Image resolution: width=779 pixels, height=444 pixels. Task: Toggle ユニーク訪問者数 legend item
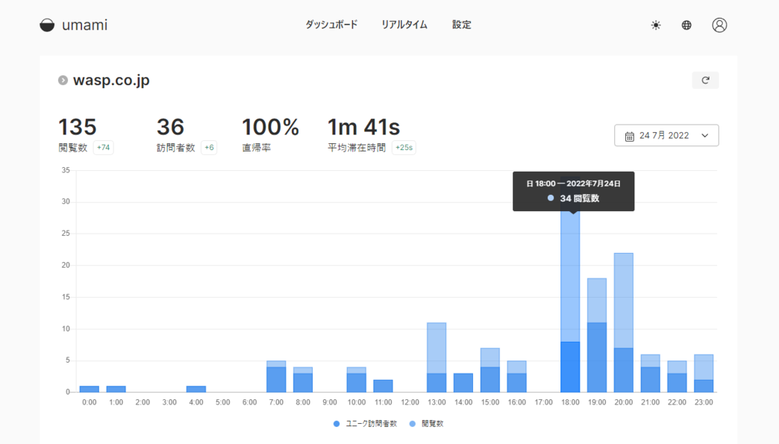(x=365, y=424)
